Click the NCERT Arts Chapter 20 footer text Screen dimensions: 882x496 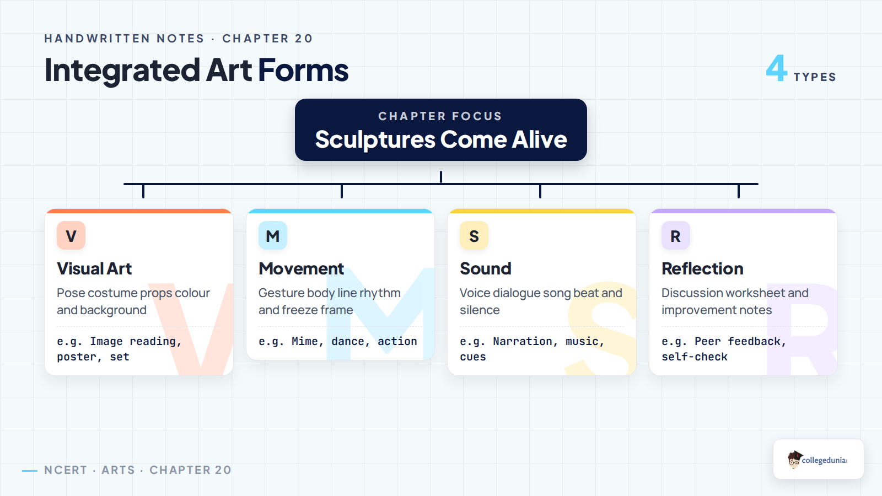pyautogui.click(x=138, y=470)
